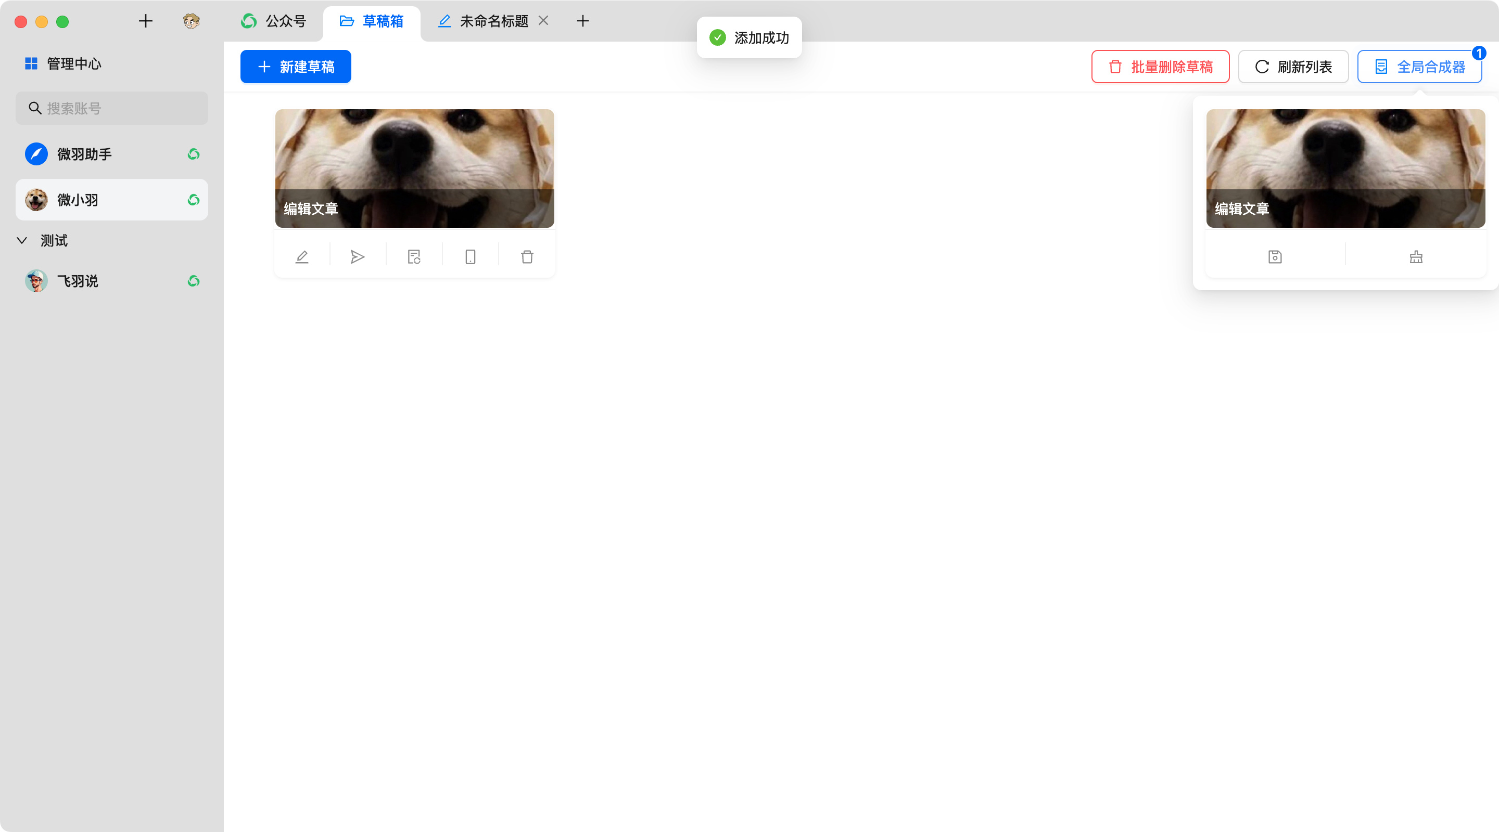Screen dimensions: 1499x832
Task: Click the paper-plane send icon on draft
Action: [x=358, y=257]
